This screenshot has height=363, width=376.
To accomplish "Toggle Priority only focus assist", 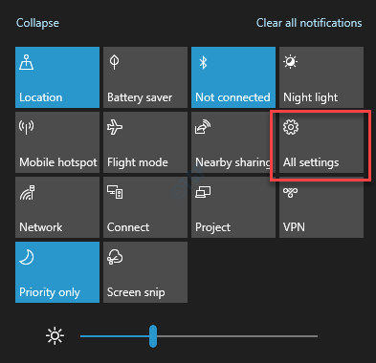I will pos(57,272).
